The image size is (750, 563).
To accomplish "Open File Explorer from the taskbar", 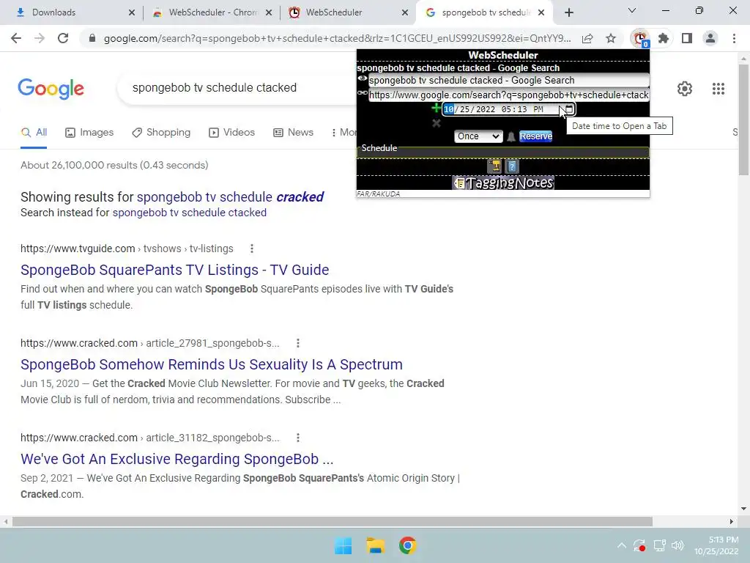I will coord(376,545).
